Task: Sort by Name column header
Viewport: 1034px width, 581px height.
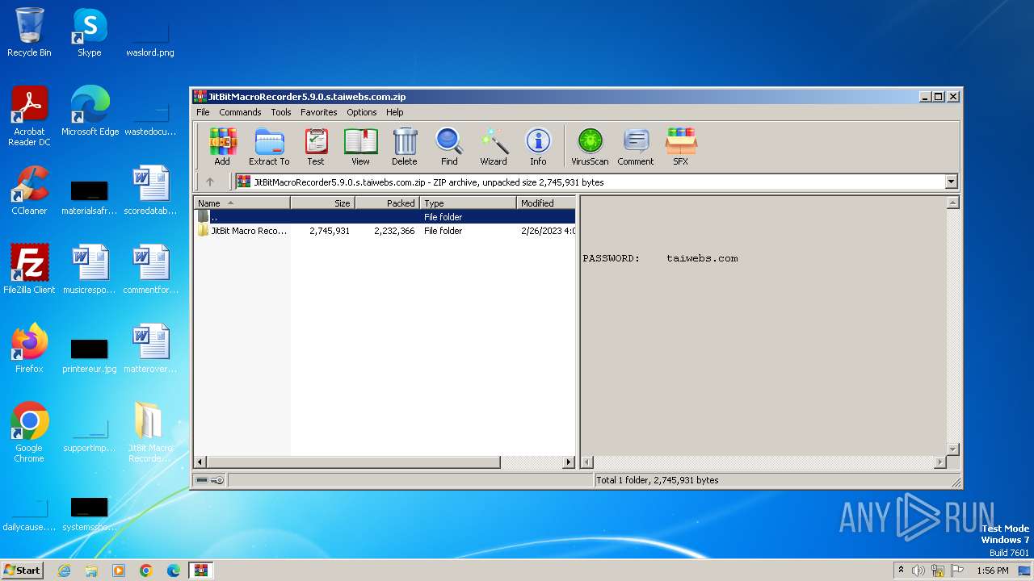Action: [242, 203]
